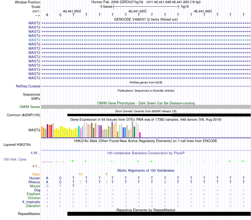This screenshot has width=251, height=220.
Task: Select the RepeatMasker track label
Action: tap(29, 214)
